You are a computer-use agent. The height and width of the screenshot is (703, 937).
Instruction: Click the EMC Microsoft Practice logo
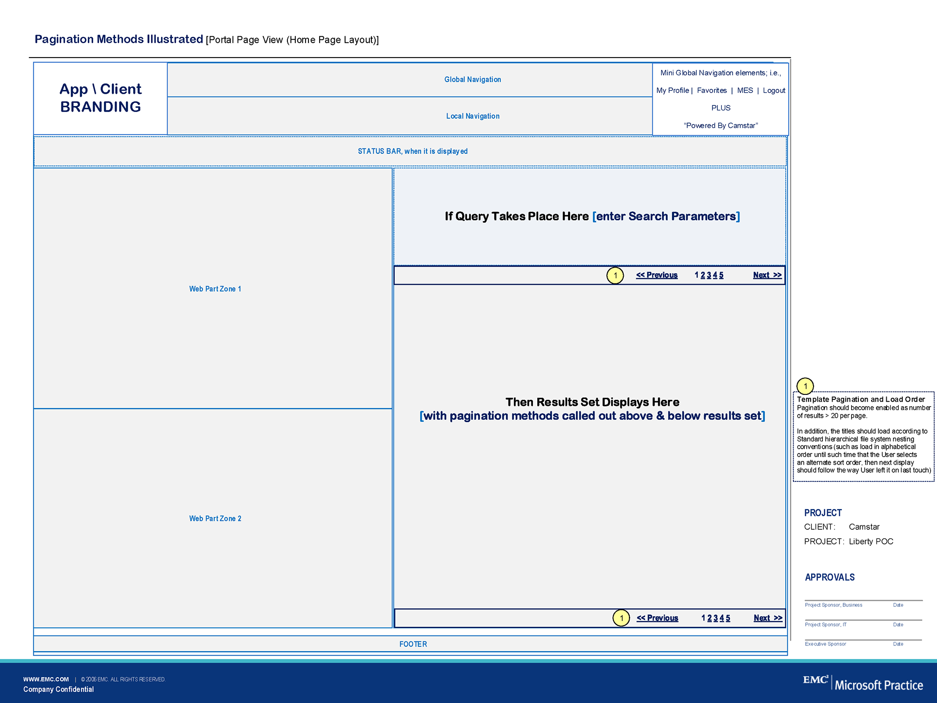point(863,683)
